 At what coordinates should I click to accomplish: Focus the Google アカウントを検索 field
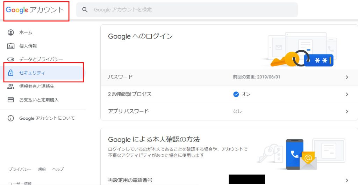pyautogui.click(x=187, y=10)
